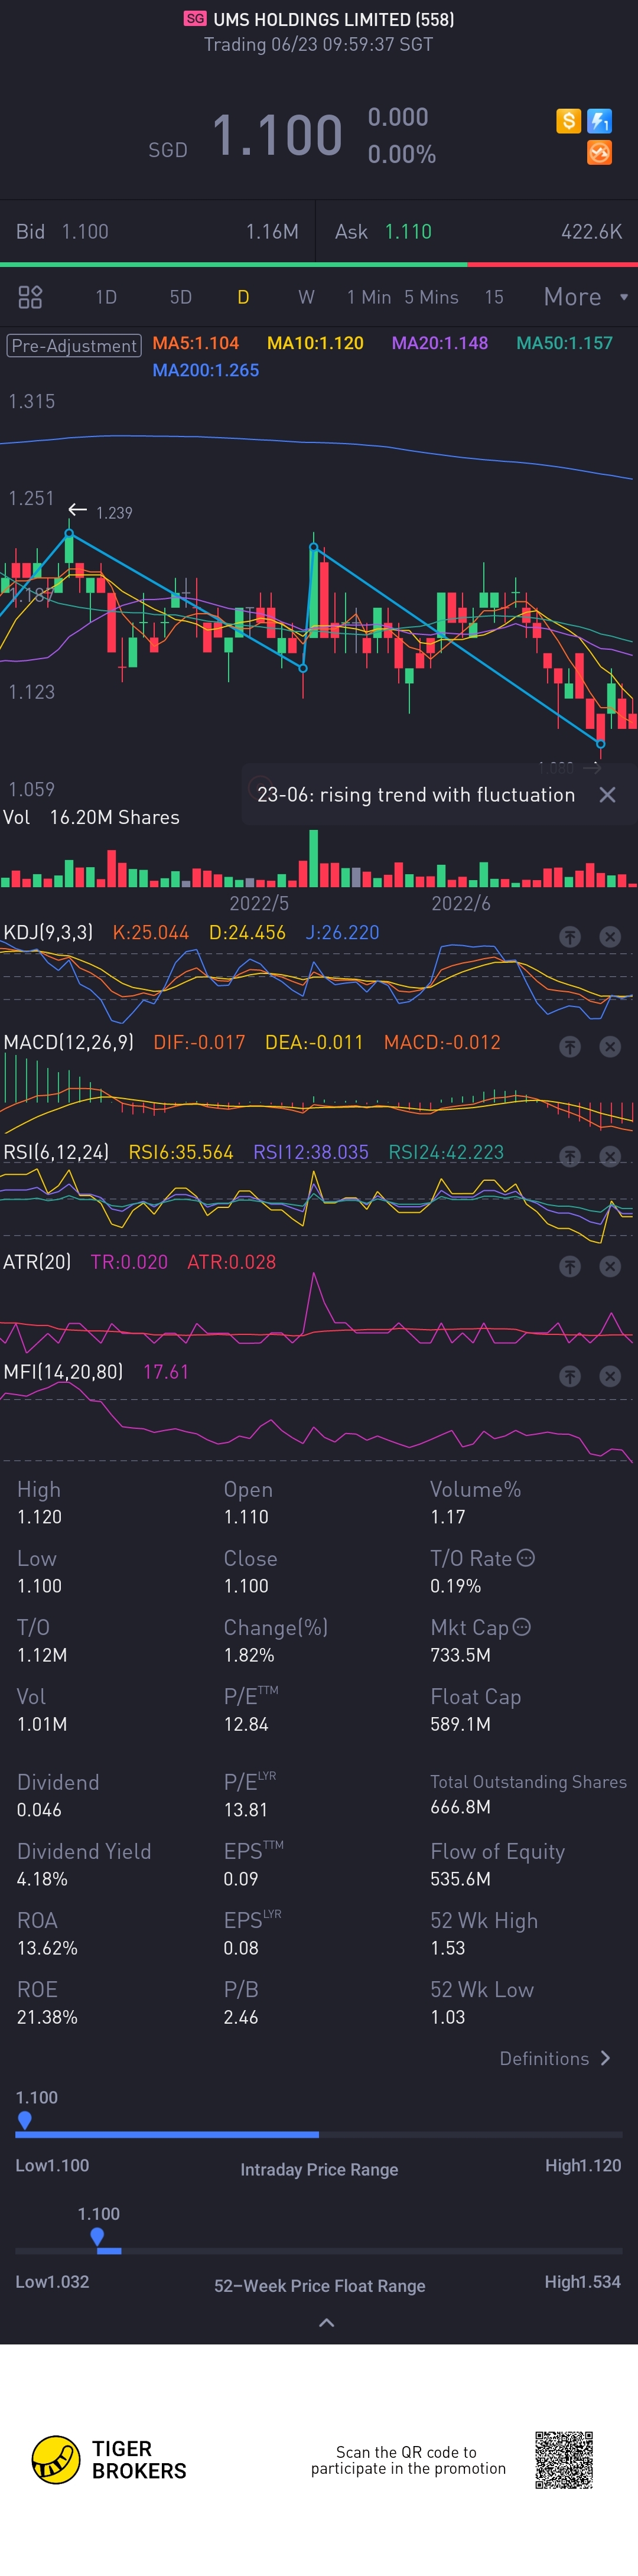Tap the MFI(14,20,80) indicator label
The height and width of the screenshot is (2576, 638).
point(63,1372)
